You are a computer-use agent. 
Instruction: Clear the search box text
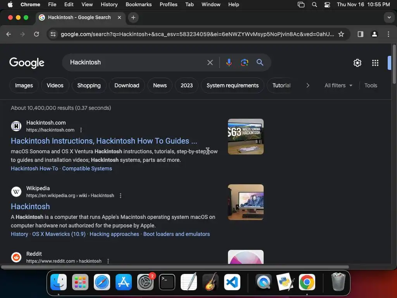[x=210, y=62]
